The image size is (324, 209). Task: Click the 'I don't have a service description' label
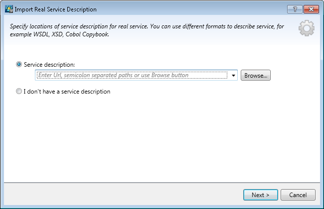tap(67, 92)
